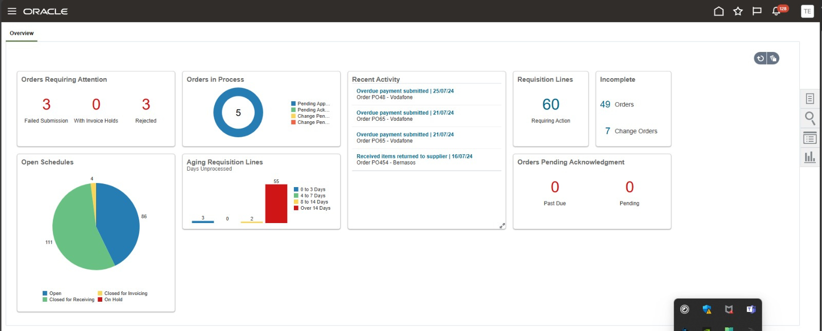Open Favorites star icon

(738, 11)
